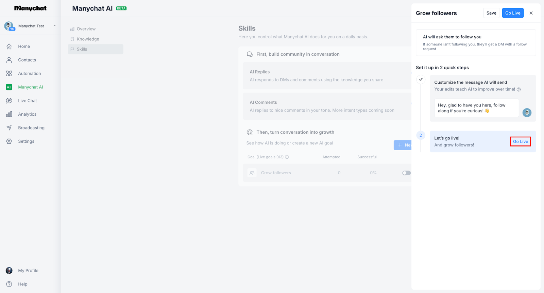The height and width of the screenshot is (293, 544).
Task: Click the blue Go Live header button
Action: 512,13
